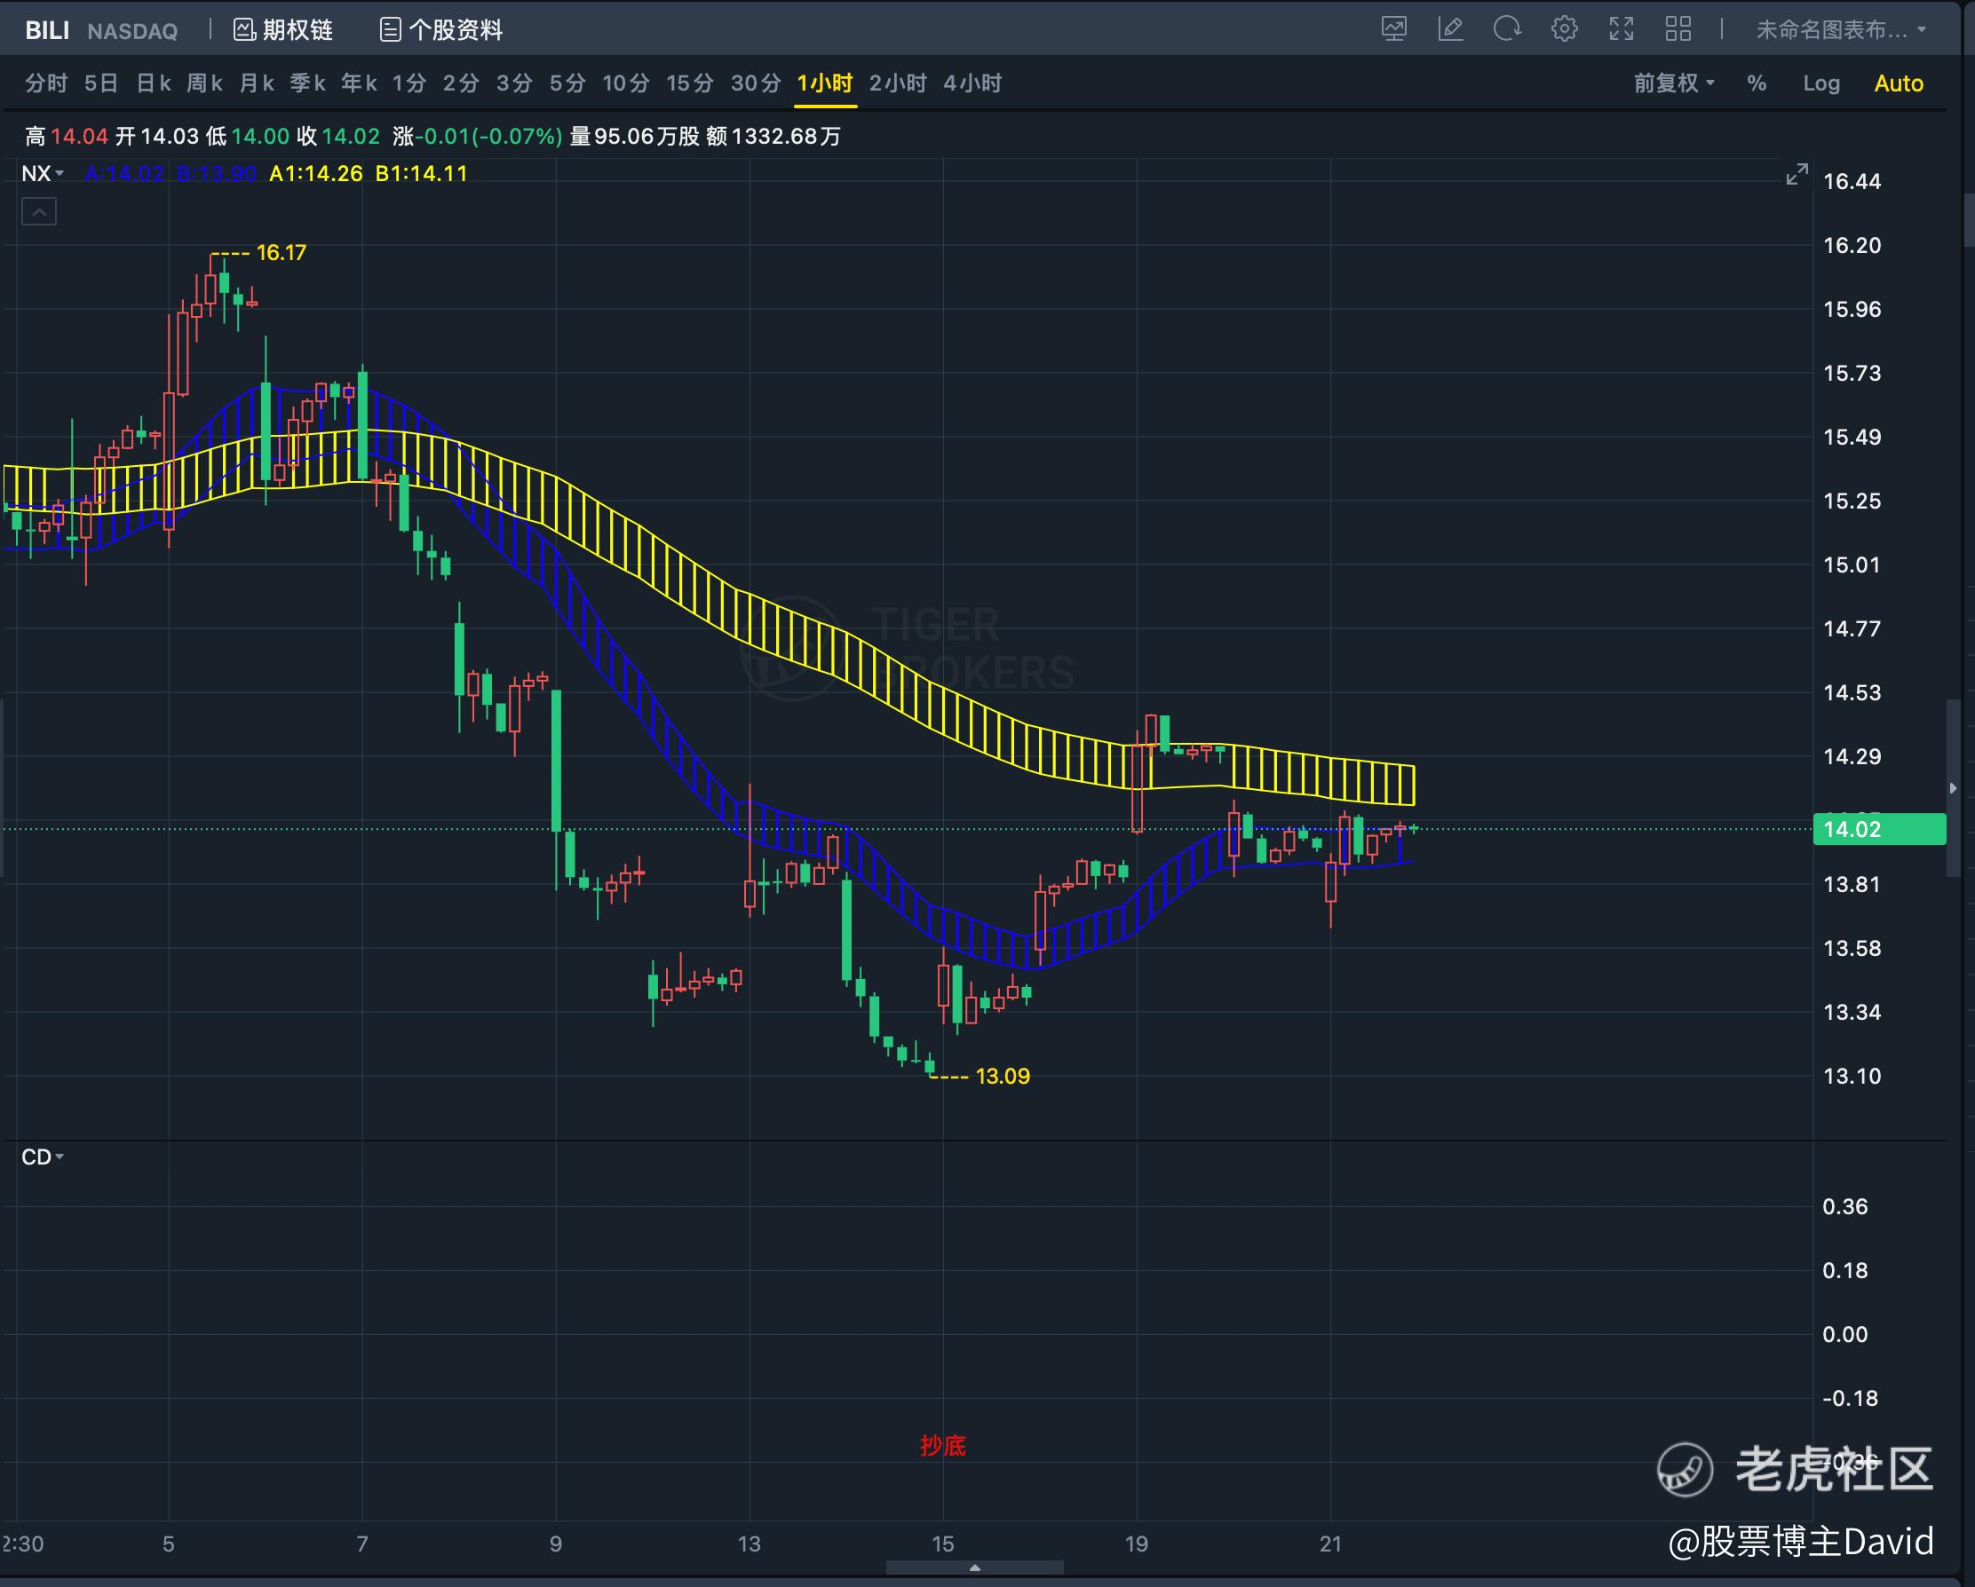Open the CD indicator dropdown

tap(42, 1157)
